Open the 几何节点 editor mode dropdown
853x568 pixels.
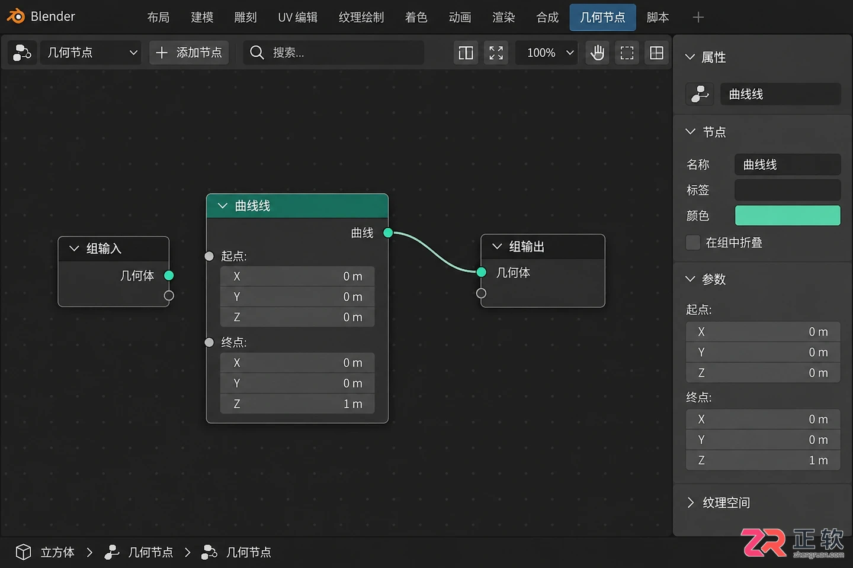[92, 53]
